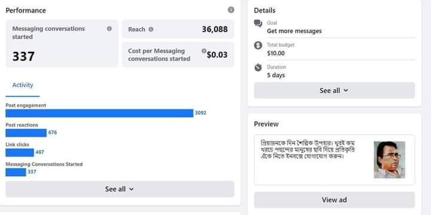Click the Link clicks bar showing 467
The height and width of the screenshot is (215, 431).
coord(20,152)
